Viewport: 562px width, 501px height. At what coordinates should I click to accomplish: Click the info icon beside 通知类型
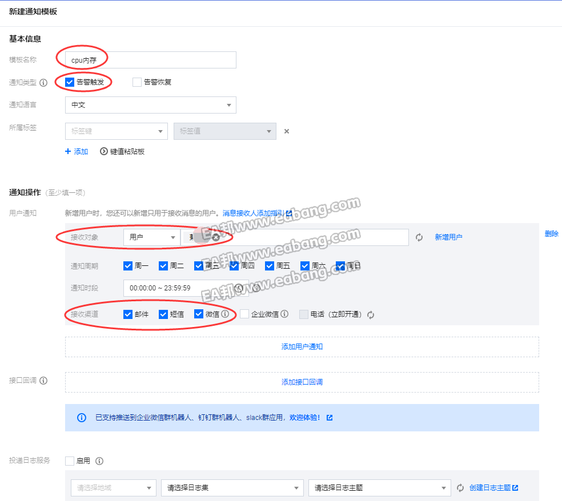43,82
